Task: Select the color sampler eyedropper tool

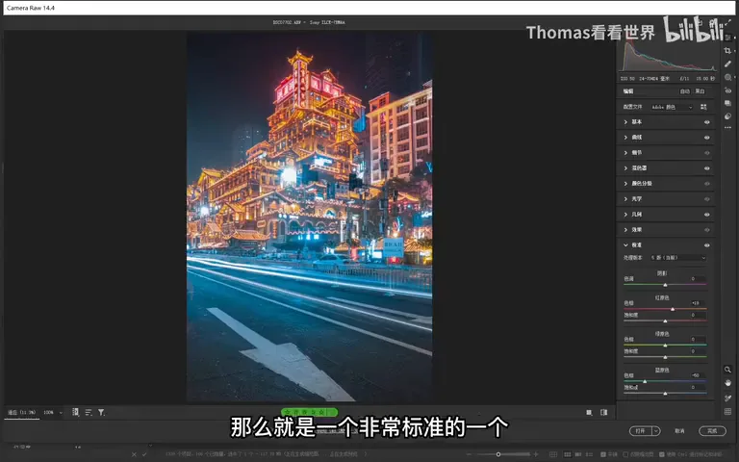Action: (x=727, y=398)
